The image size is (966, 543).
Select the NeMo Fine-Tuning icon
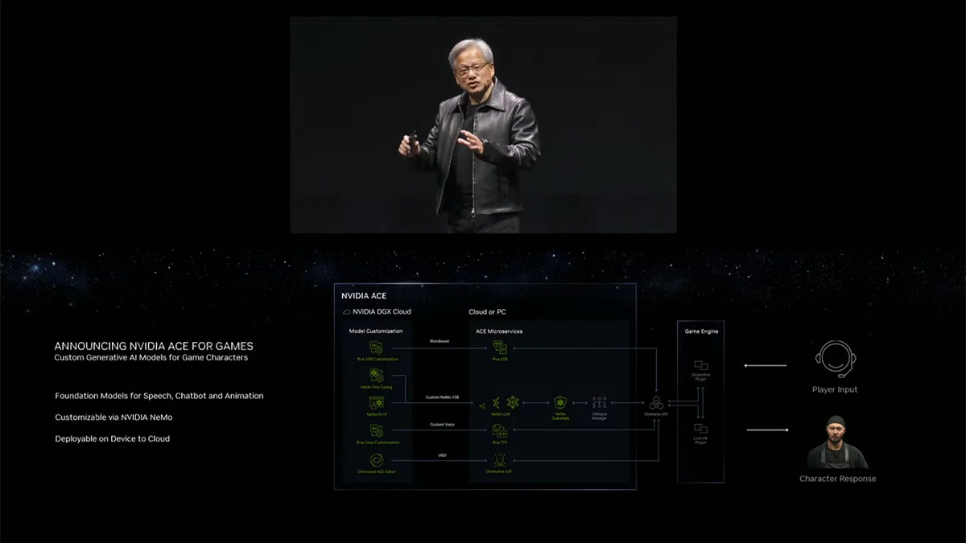click(x=376, y=375)
